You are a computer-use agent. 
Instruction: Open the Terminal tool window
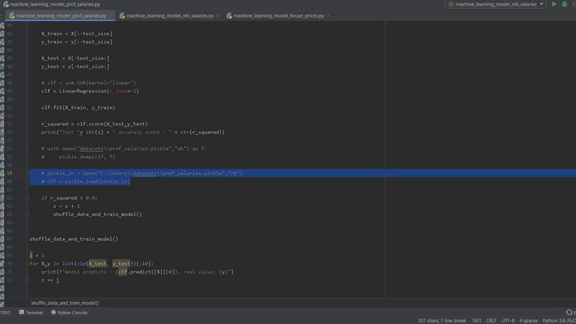click(x=31, y=312)
